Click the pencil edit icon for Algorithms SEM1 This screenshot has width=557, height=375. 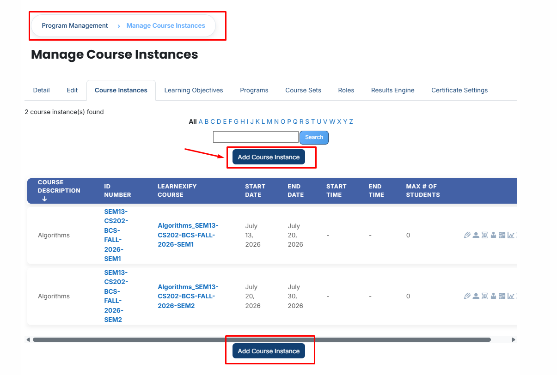(467, 235)
